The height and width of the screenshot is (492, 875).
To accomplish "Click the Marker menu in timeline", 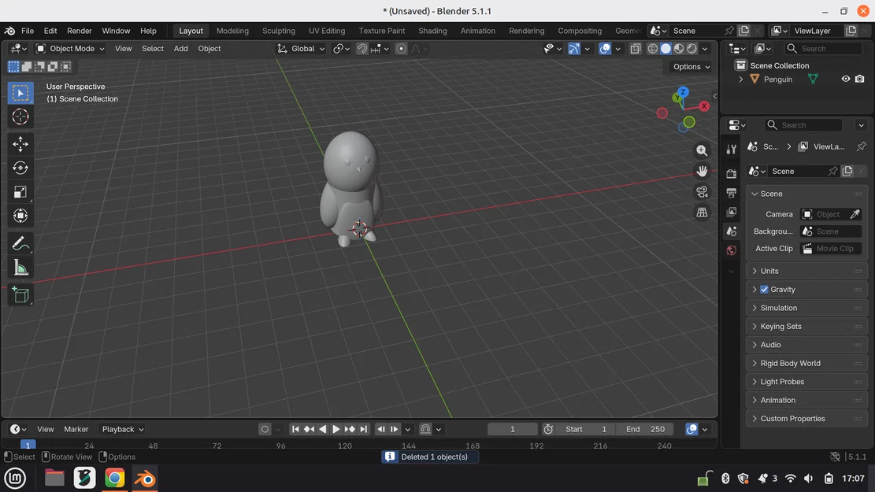I will (76, 429).
